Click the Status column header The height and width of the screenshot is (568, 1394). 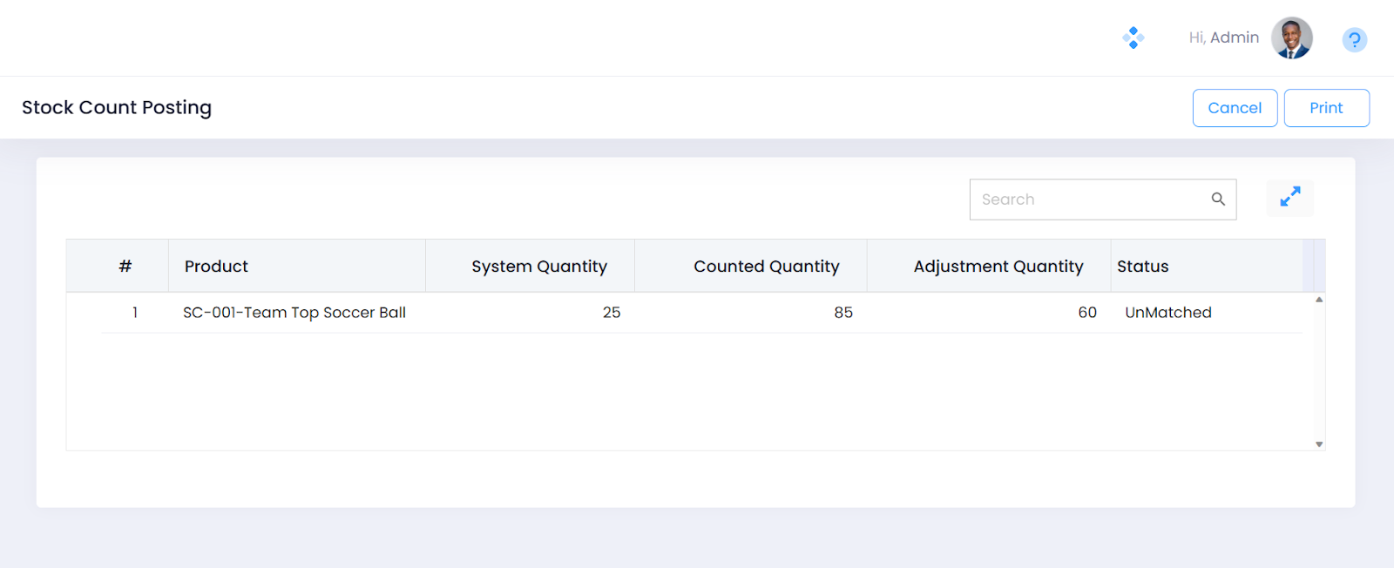(1142, 267)
